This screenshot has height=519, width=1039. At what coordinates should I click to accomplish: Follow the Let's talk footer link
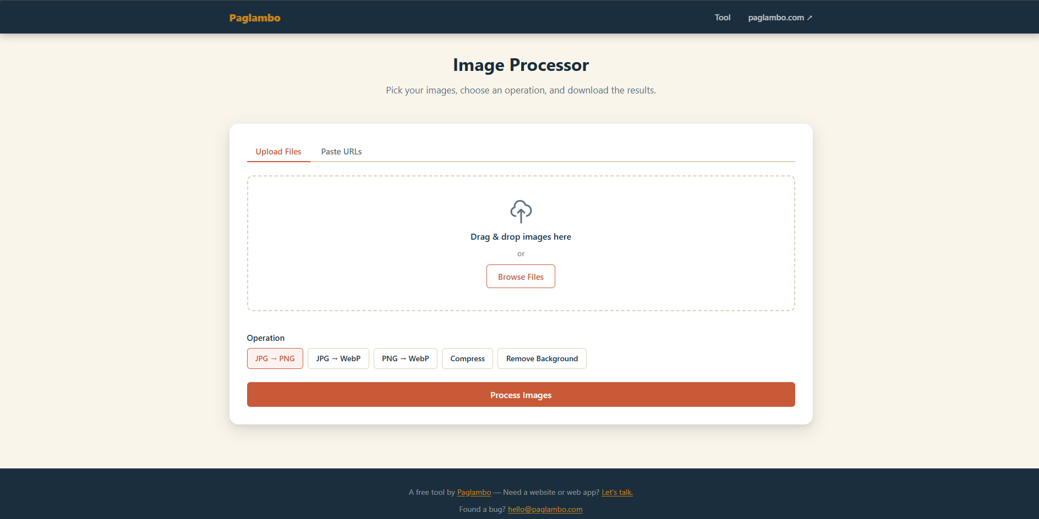point(617,492)
